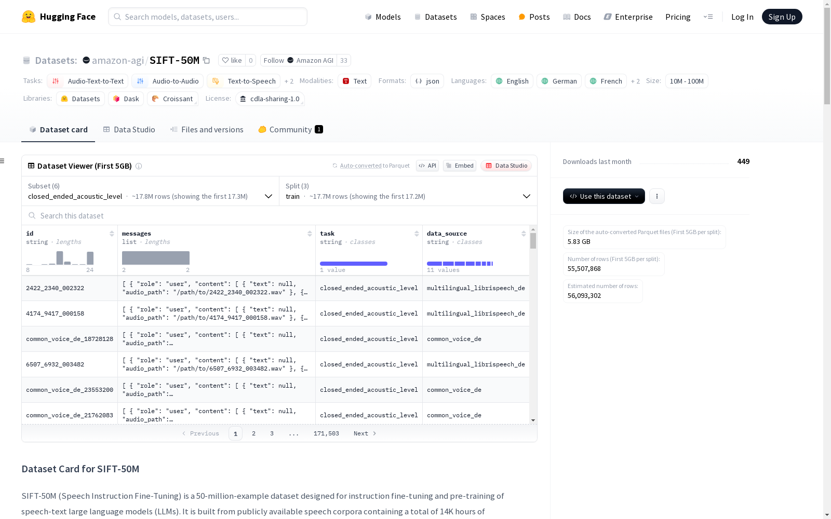Click Next page in viewer pagination
This screenshot has width=831, height=519.
click(x=365, y=433)
